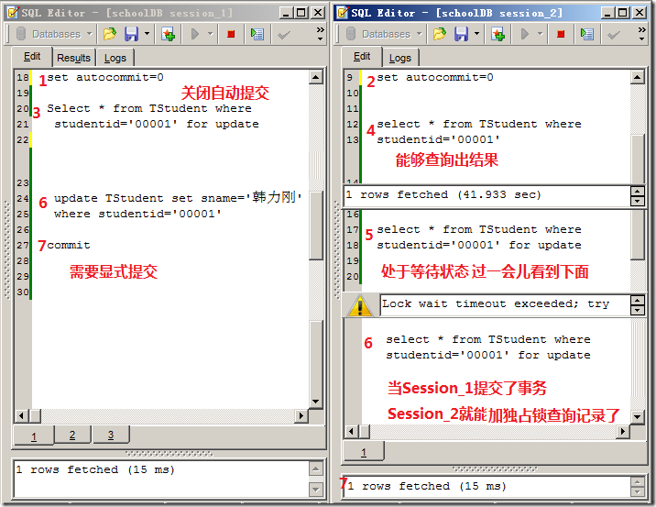Step up arrow beside Lock wait timeout message
The height and width of the screenshot is (507, 656).
pos(637,300)
